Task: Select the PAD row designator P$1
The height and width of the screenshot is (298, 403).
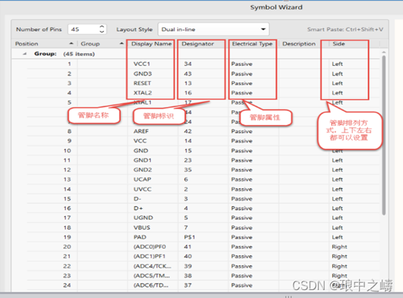Action: 189,237
